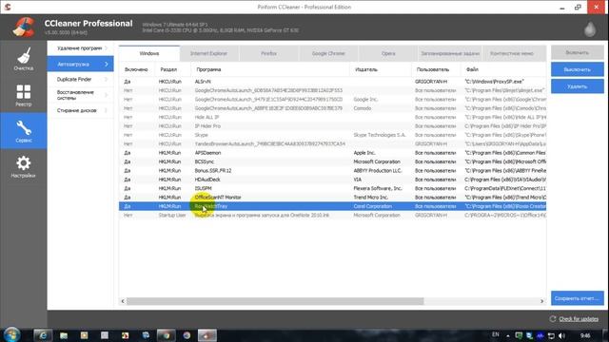Click the greyed Включить button
Viewport: 609px width, 342px height.
(578, 52)
